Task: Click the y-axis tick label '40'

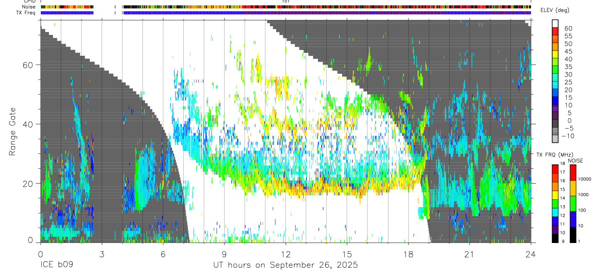Action: [28, 124]
